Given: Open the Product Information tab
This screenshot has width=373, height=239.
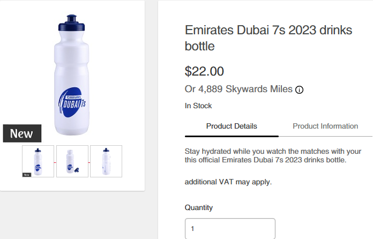Looking at the screenshot, I should 325,126.
